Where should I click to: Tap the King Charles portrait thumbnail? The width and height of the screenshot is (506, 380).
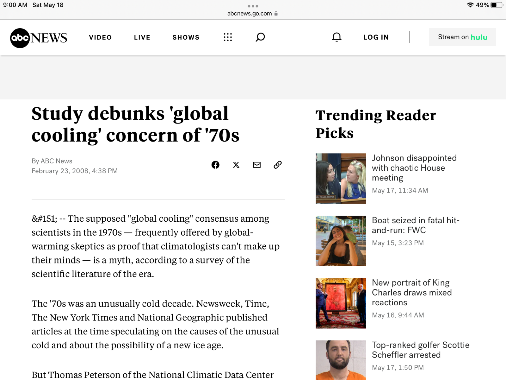click(x=341, y=303)
